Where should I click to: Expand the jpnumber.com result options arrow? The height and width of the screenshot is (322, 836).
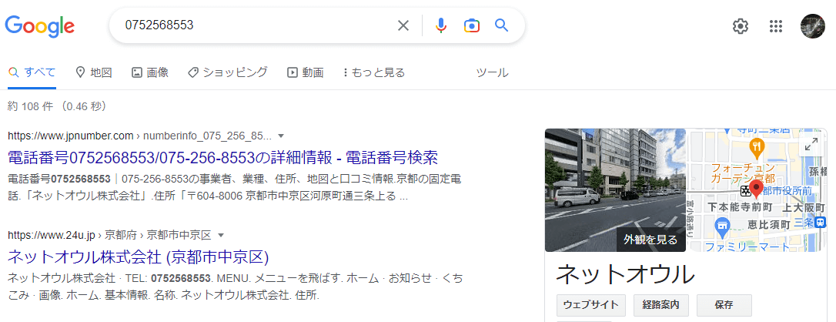click(282, 136)
